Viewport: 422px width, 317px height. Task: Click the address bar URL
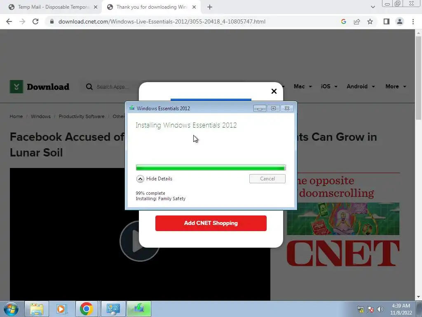(x=162, y=21)
